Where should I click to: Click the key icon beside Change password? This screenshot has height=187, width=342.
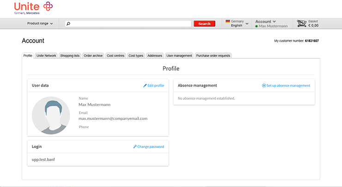[135, 147]
